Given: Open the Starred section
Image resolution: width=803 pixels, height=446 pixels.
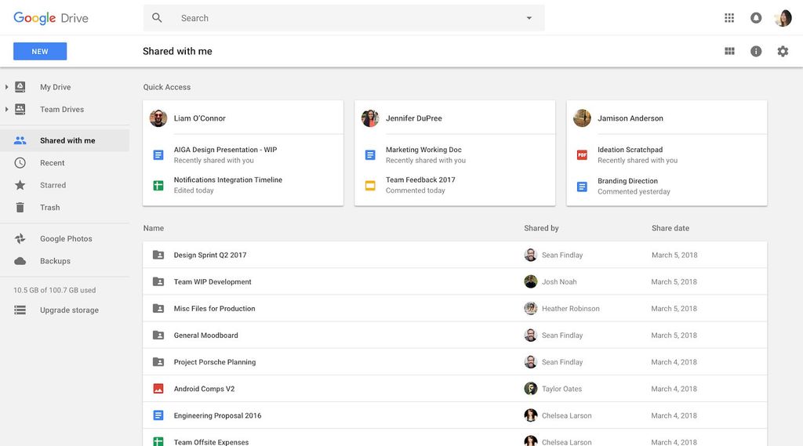Looking at the screenshot, I should coord(53,185).
